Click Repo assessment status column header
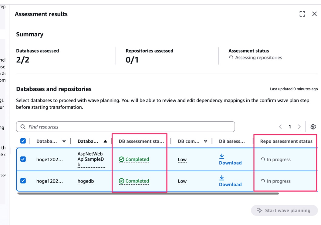Screen dimensions: 321x225 [x=286, y=141]
